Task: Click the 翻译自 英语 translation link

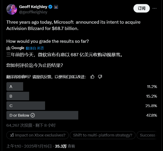Action: click(x=35, y=48)
